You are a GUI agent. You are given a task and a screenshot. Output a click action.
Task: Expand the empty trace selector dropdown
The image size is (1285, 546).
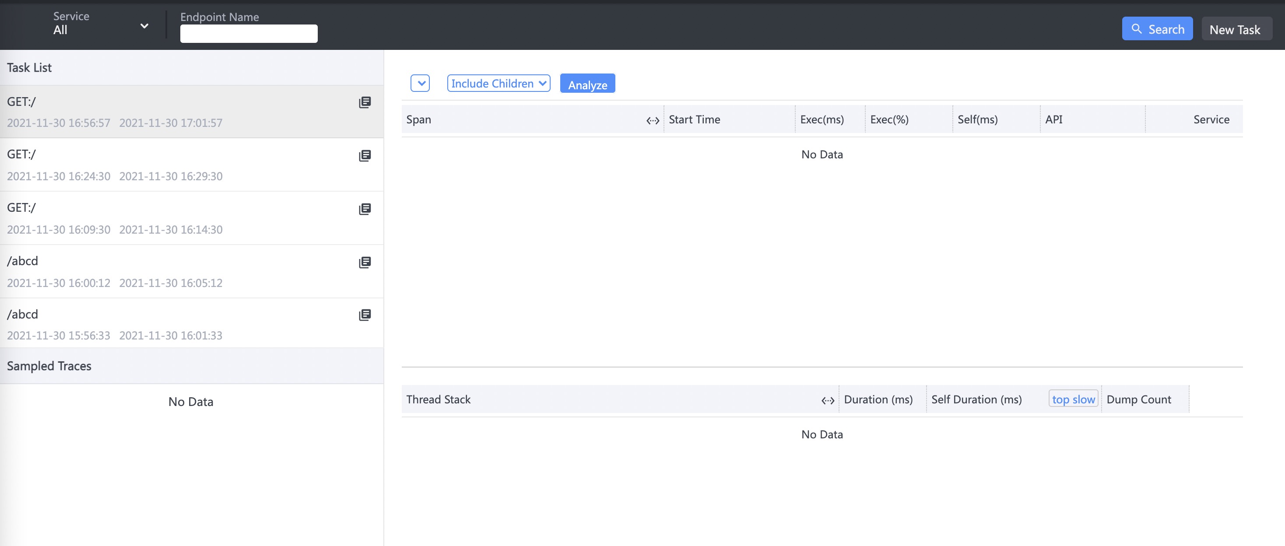coord(420,83)
